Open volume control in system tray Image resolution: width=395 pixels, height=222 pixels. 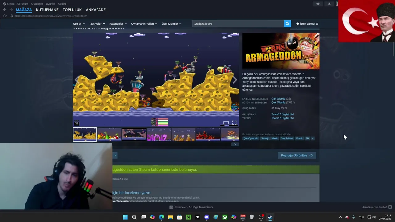(x=374, y=217)
